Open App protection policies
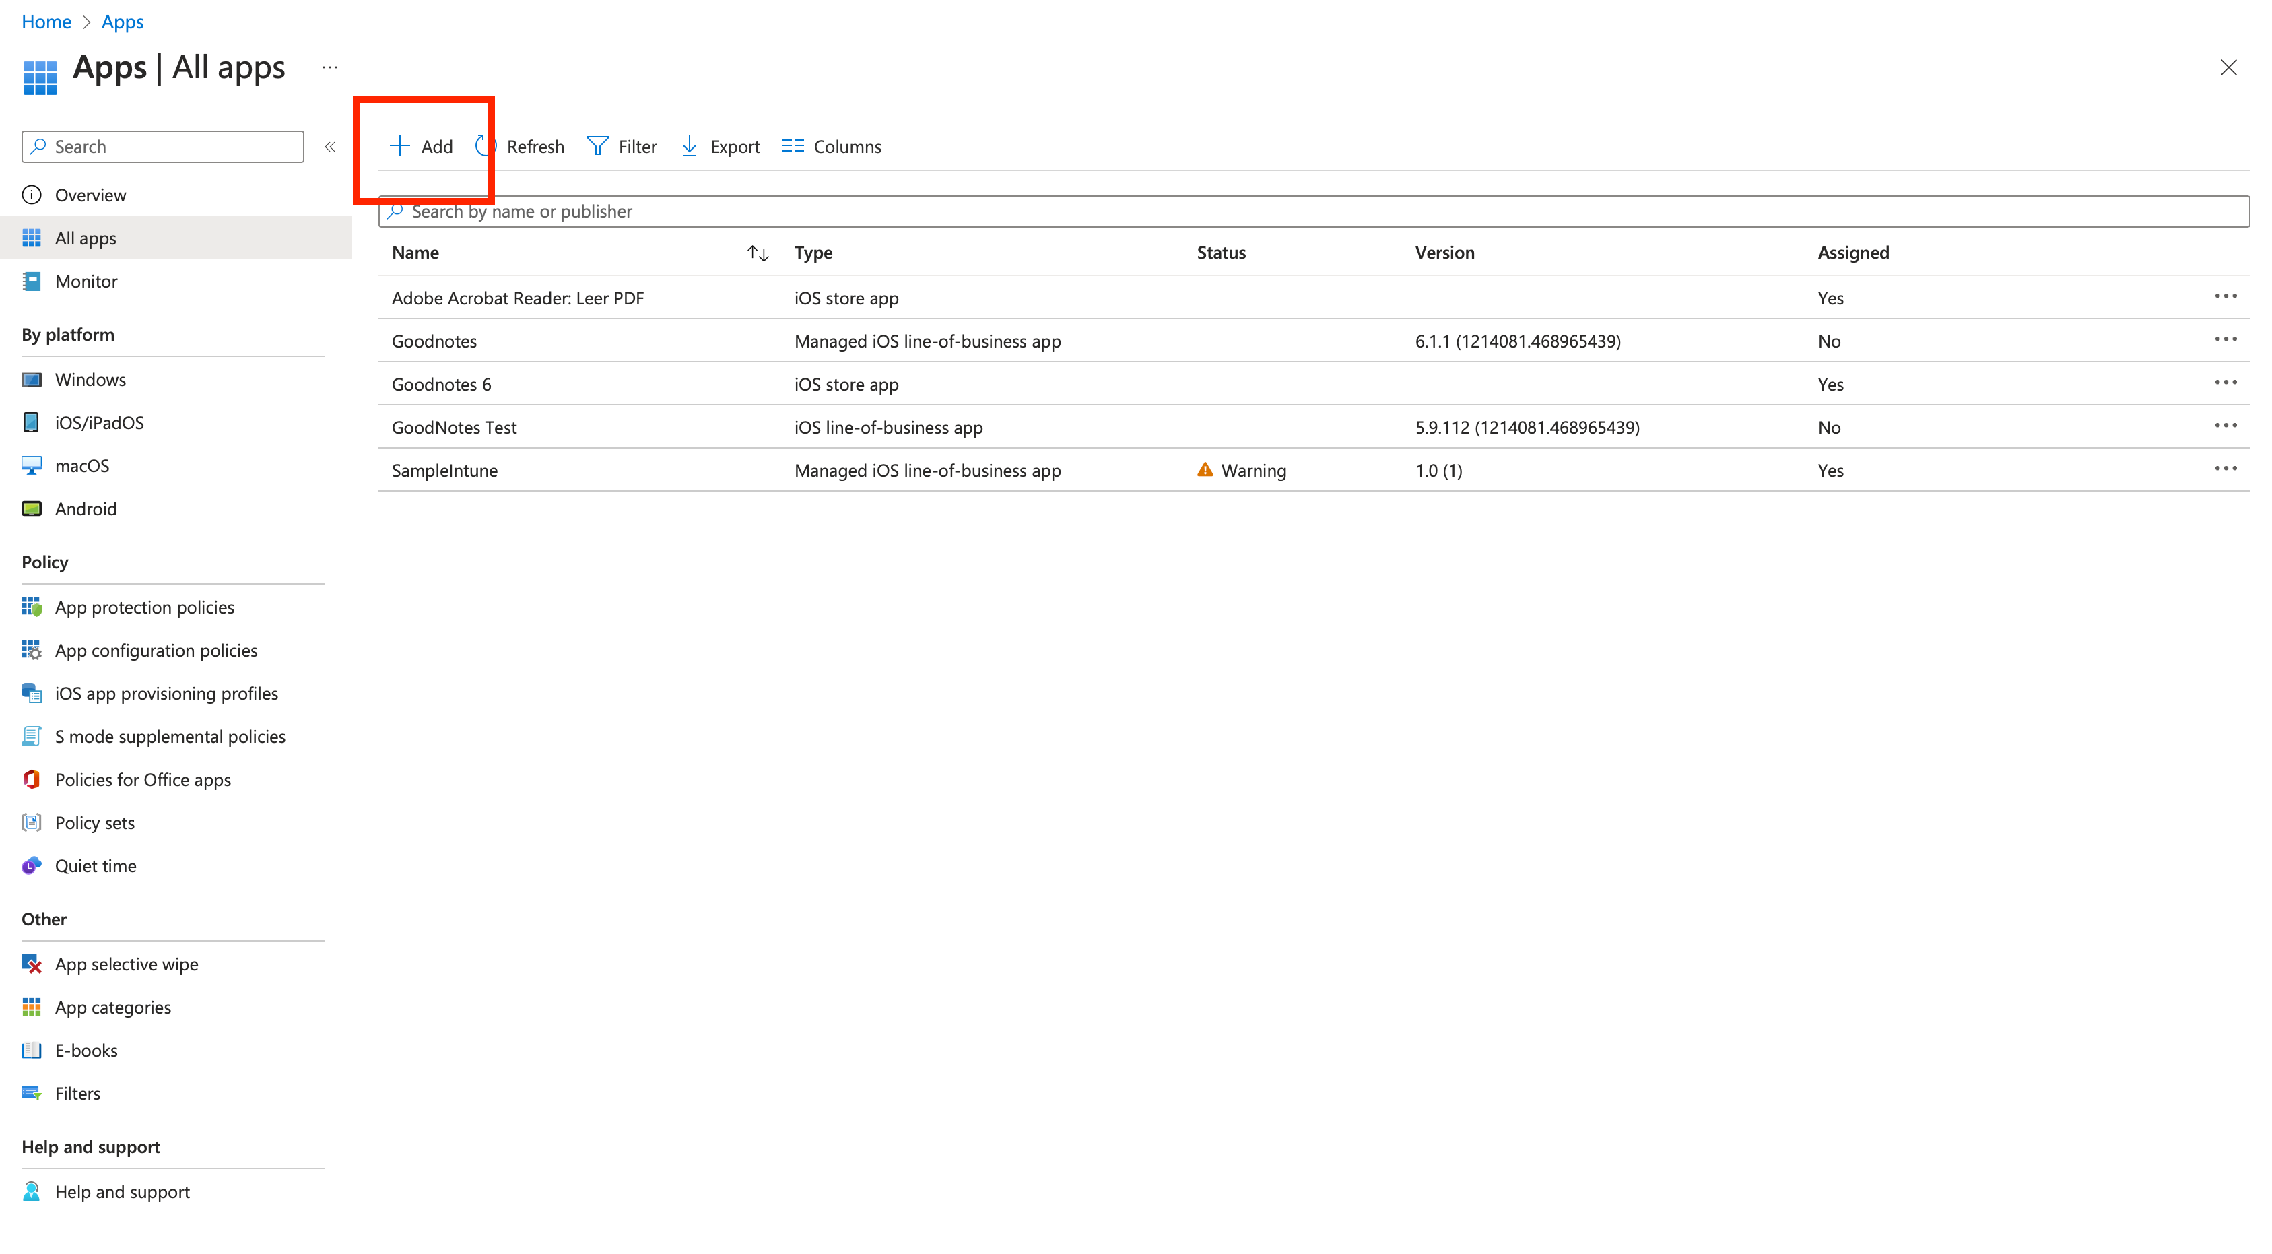This screenshot has width=2272, height=1254. 143,607
